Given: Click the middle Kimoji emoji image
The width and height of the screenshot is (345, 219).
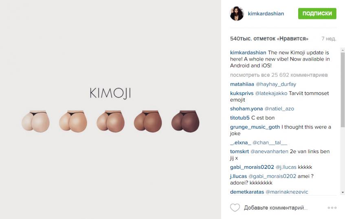Looking at the screenshot, I should [110, 121].
